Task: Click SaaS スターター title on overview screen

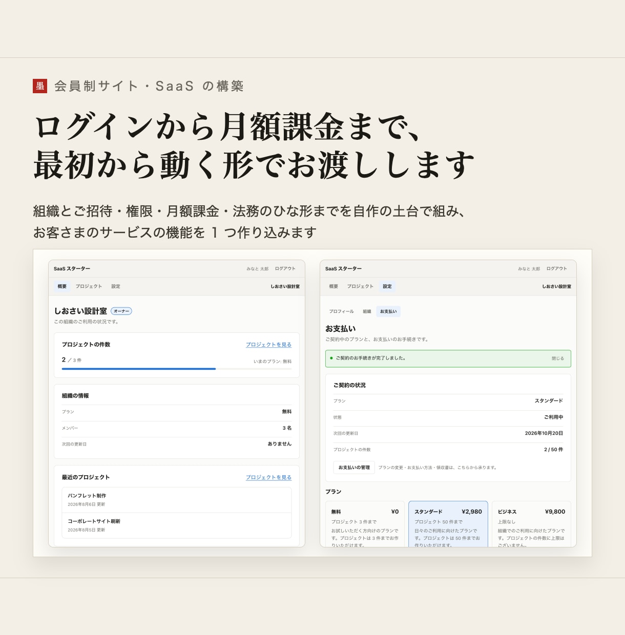Action: pos(72,269)
